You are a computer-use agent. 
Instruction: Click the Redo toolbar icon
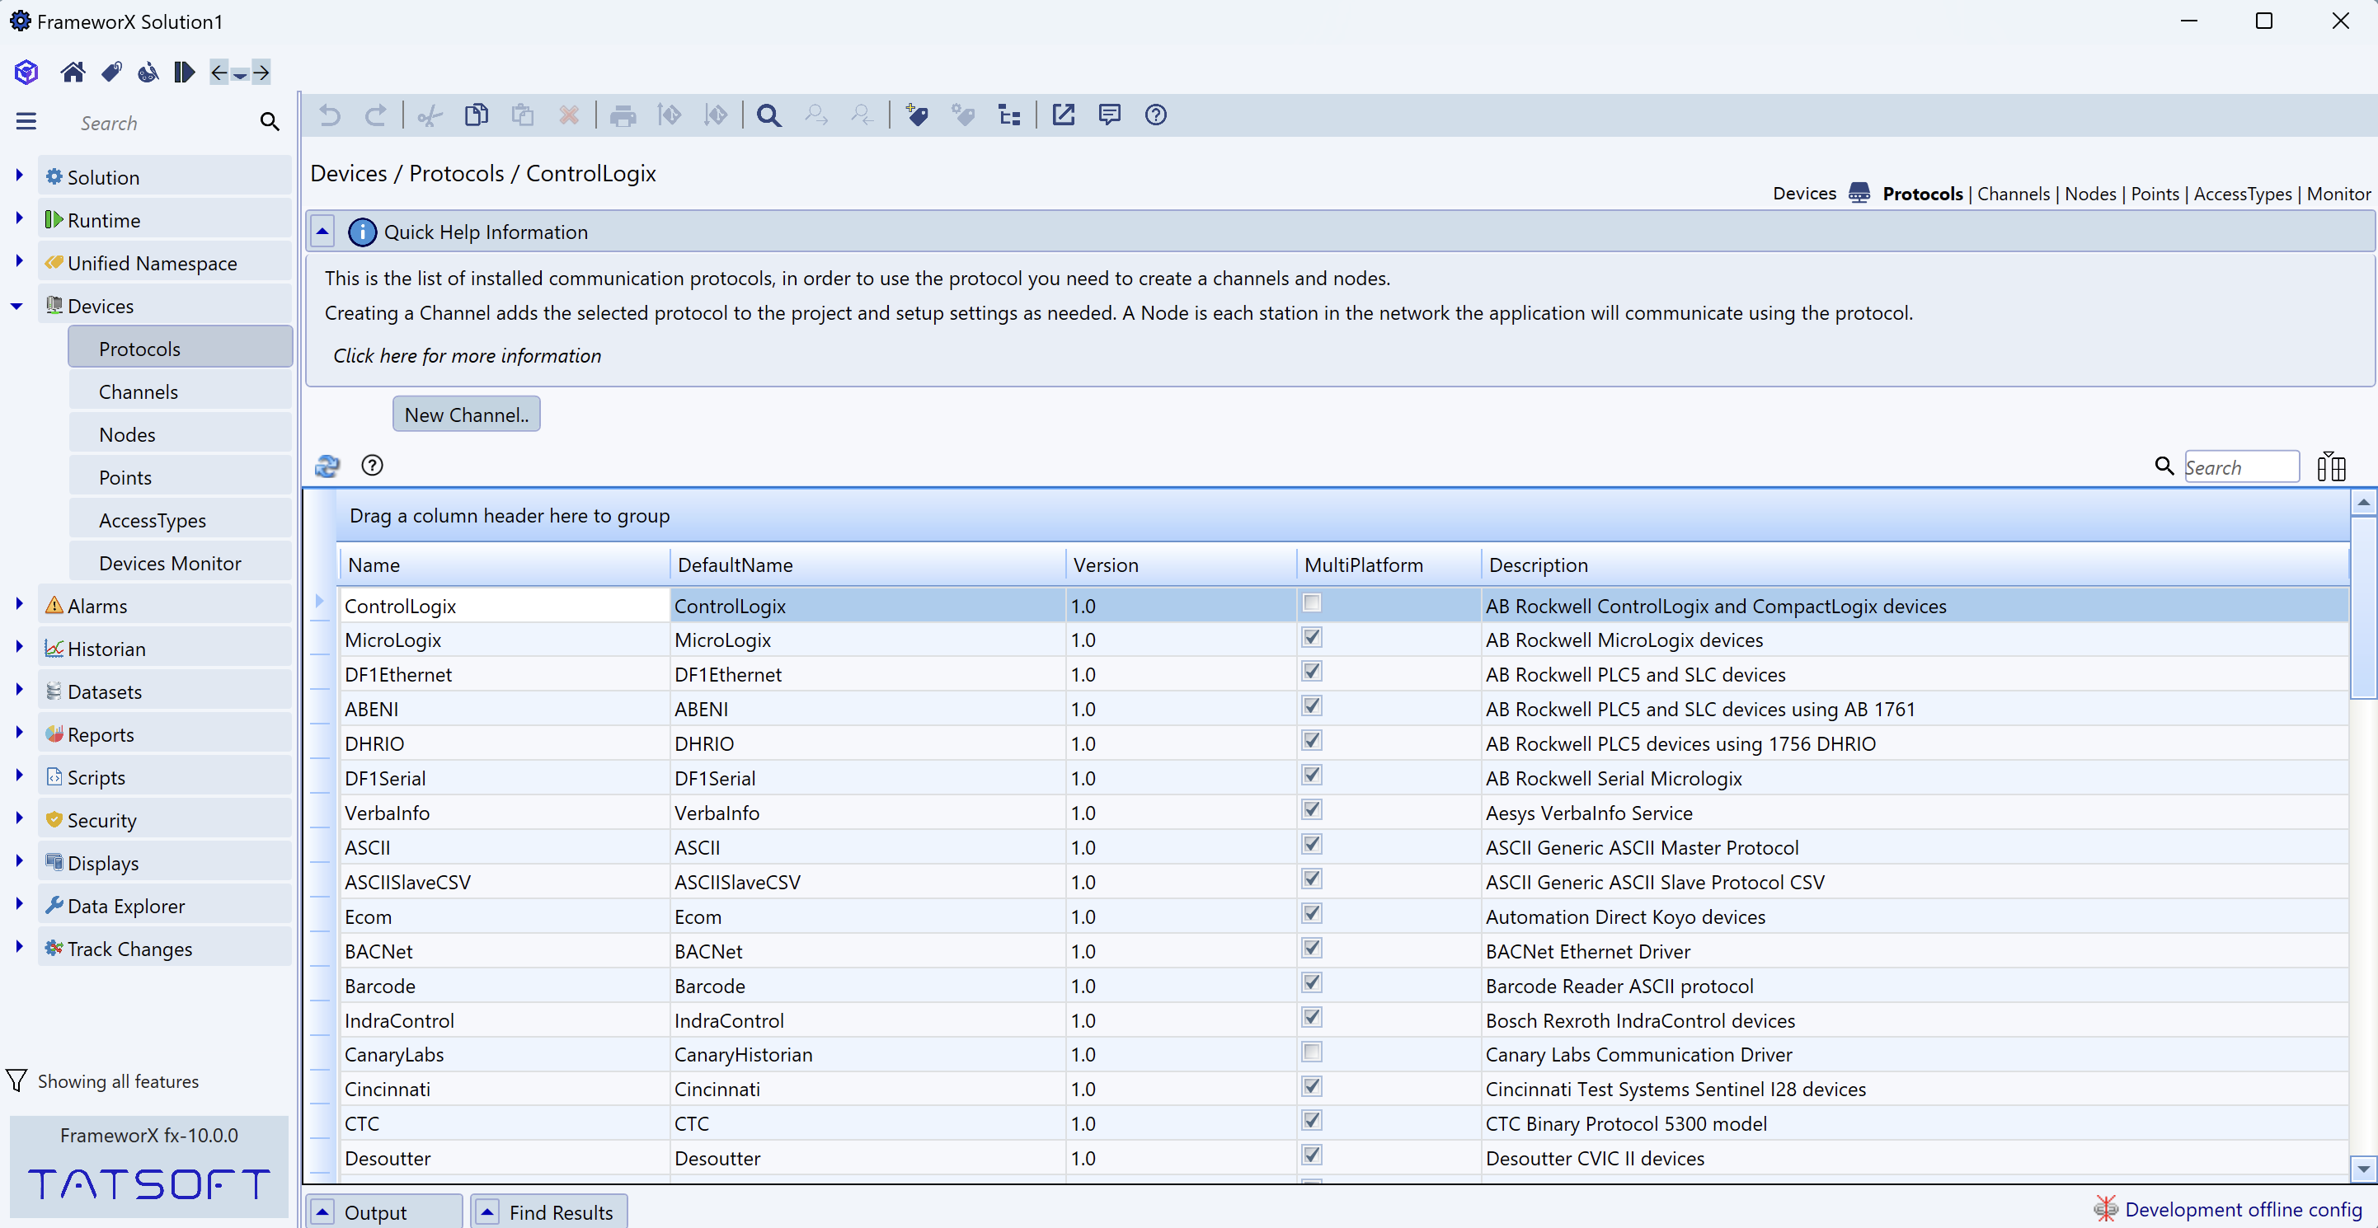click(x=376, y=115)
